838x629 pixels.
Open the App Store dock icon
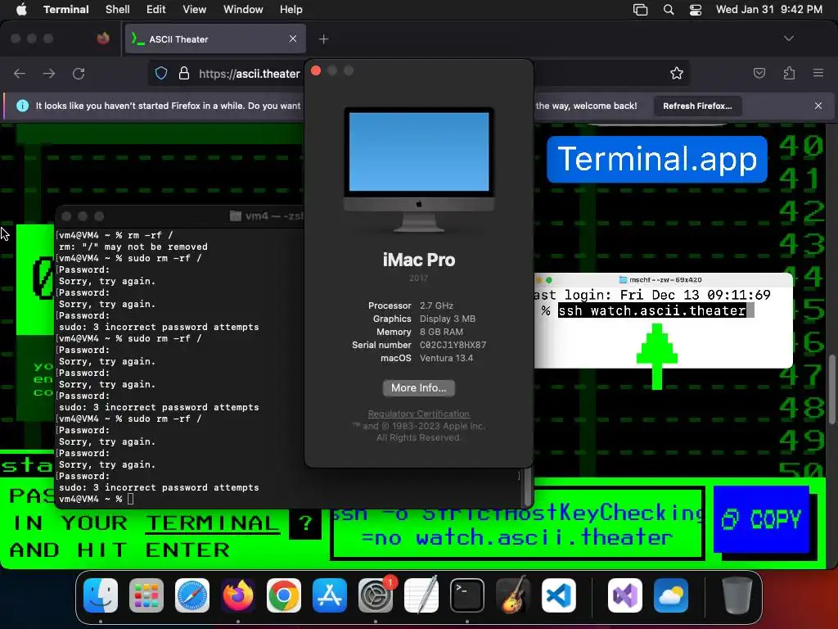(x=330, y=595)
